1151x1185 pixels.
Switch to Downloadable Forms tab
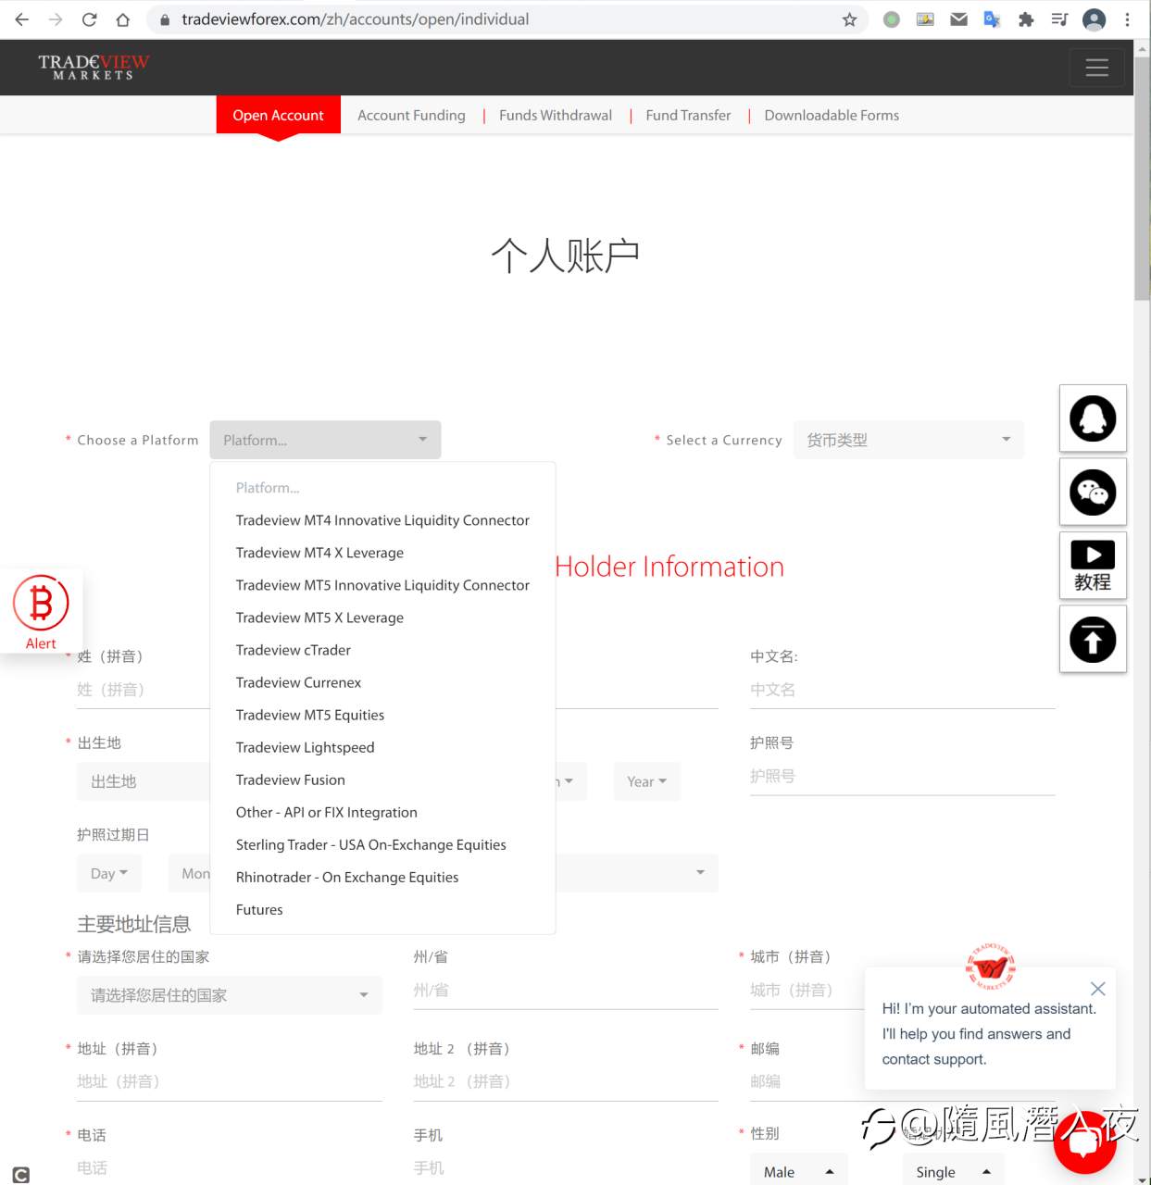pos(832,115)
